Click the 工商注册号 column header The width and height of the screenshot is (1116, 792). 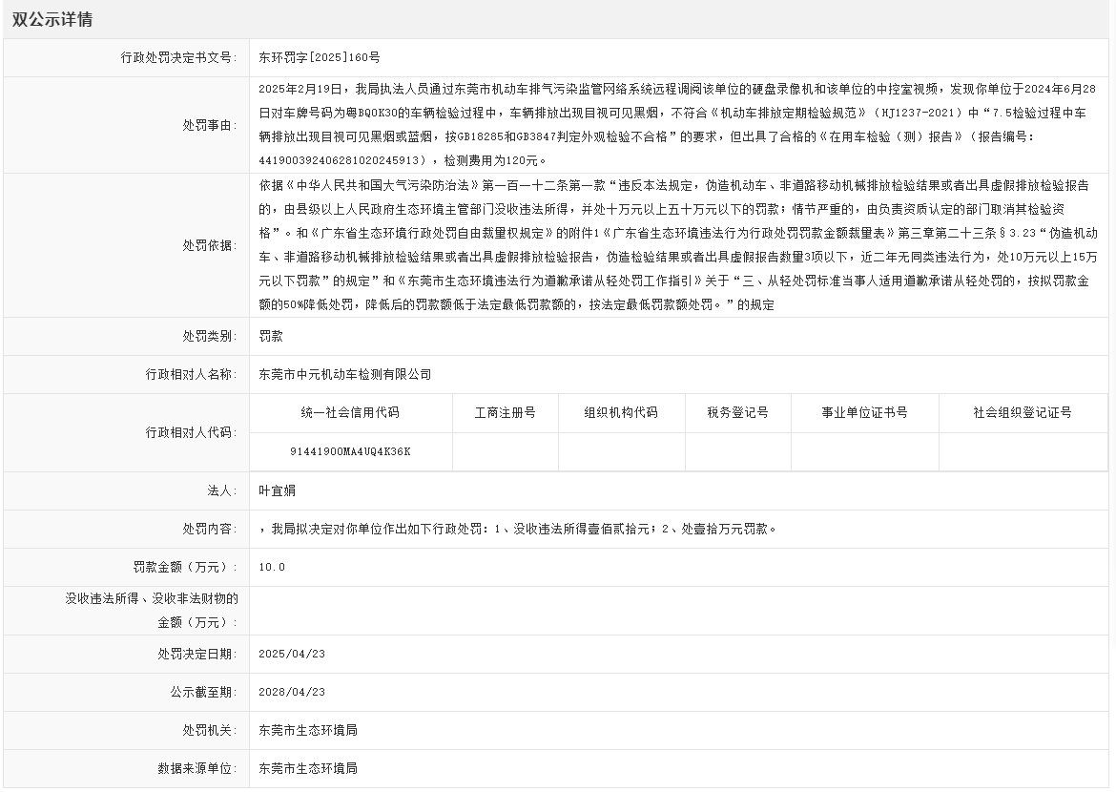(x=505, y=413)
